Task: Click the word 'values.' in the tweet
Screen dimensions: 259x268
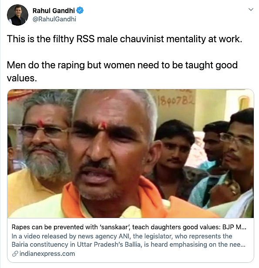Action: [x=22, y=78]
